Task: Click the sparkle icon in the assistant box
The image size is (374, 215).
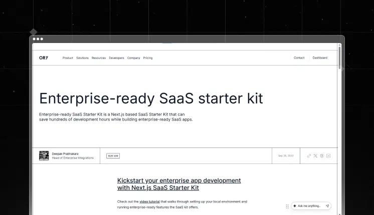Action: (x=295, y=206)
